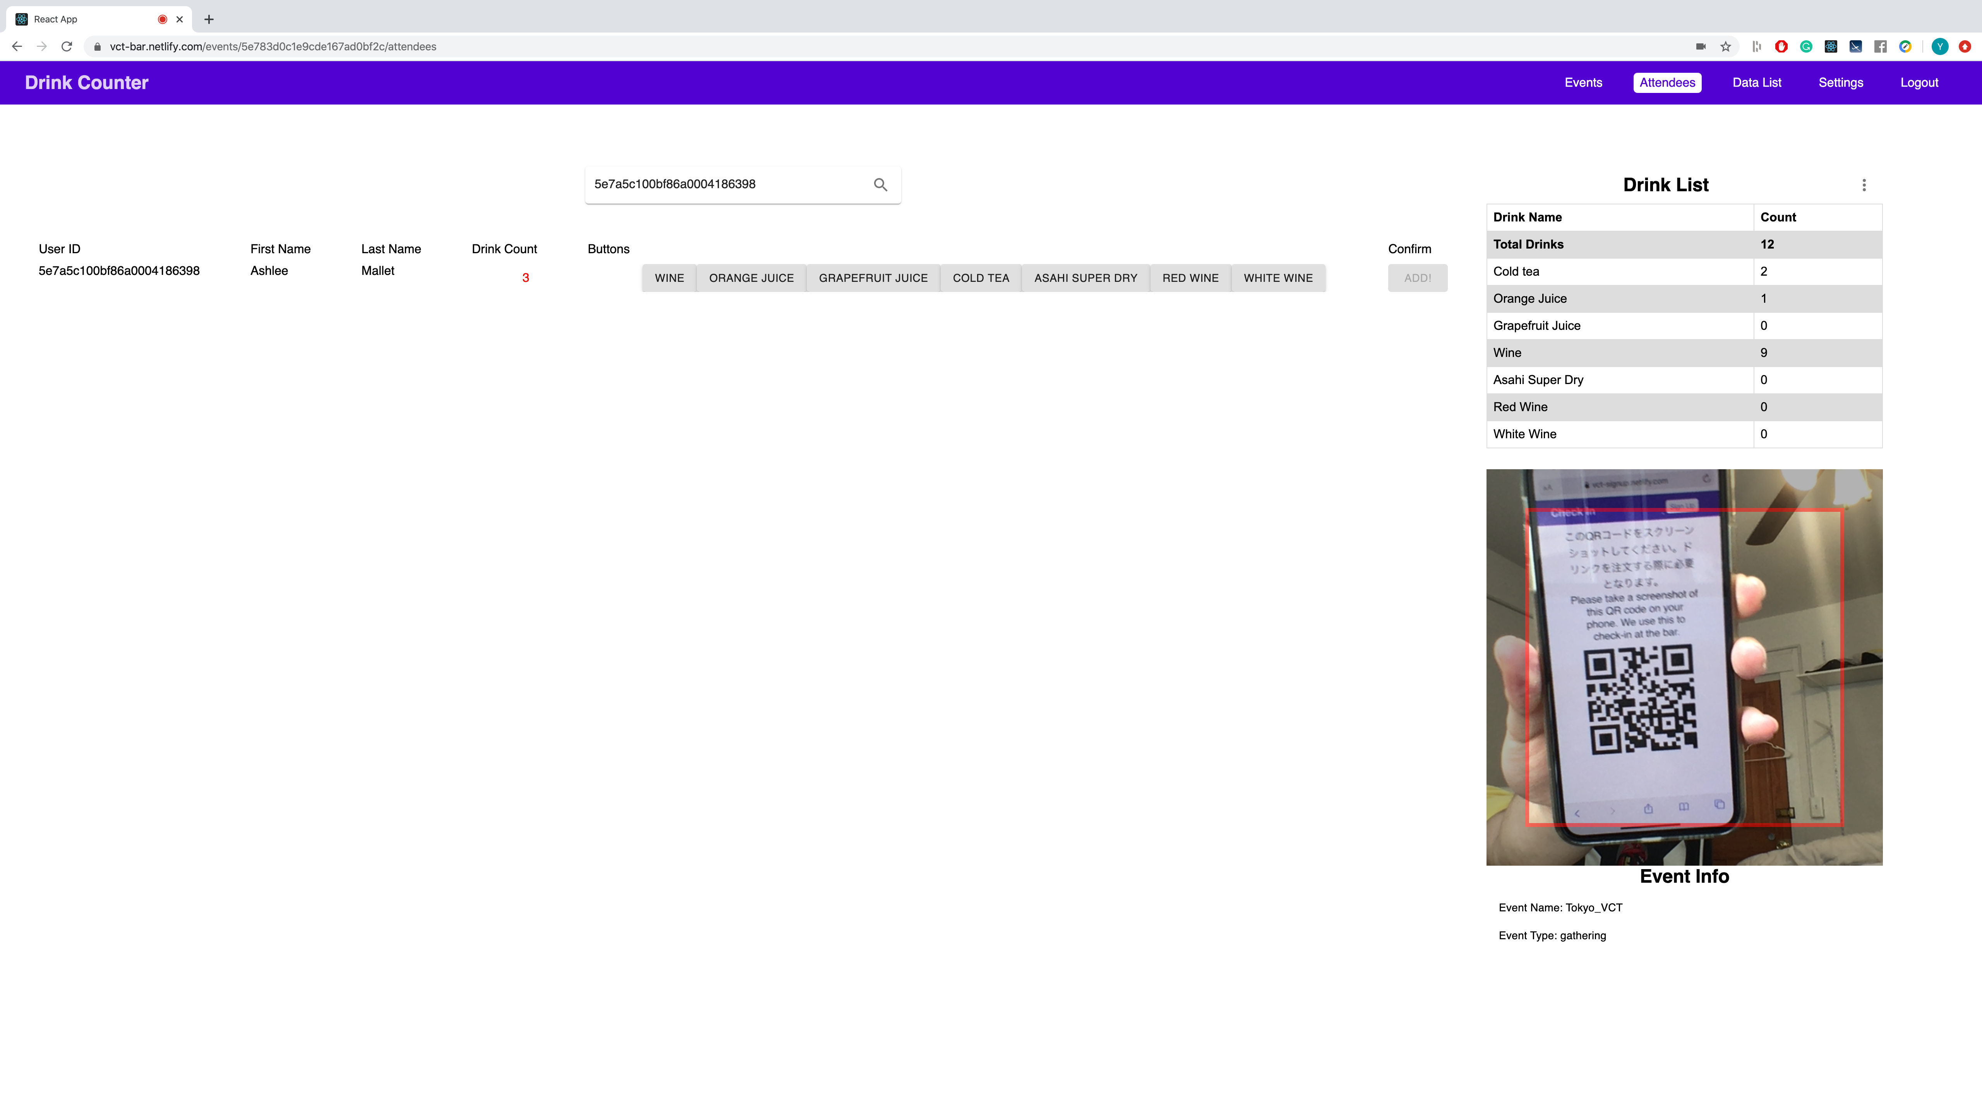Screen dimensions: 1982x1115
Task: Close the React App tab
Action: pos(179,19)
